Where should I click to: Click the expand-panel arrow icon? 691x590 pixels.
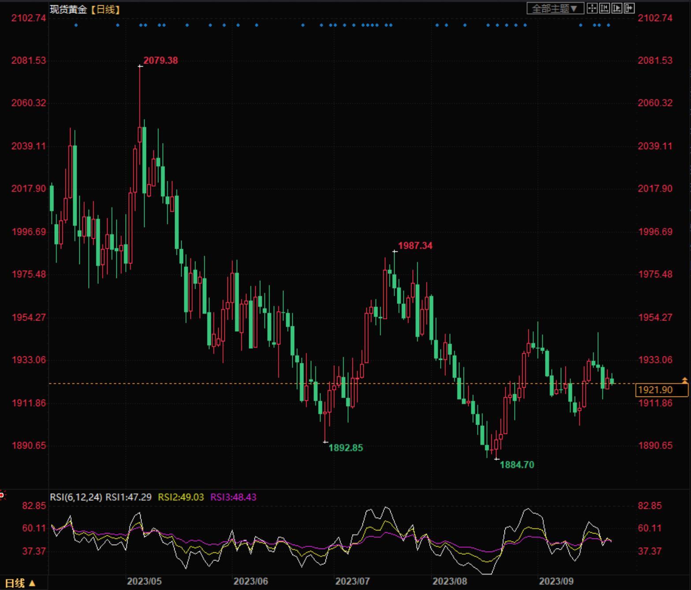[629, 8]
